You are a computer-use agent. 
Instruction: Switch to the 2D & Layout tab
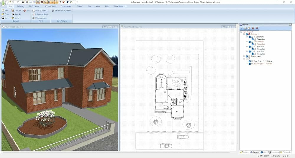(x=34, y=6)
